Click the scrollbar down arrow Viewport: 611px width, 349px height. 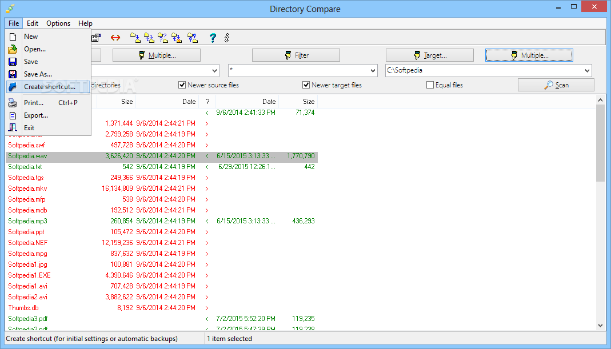click(x=601, y=326)
